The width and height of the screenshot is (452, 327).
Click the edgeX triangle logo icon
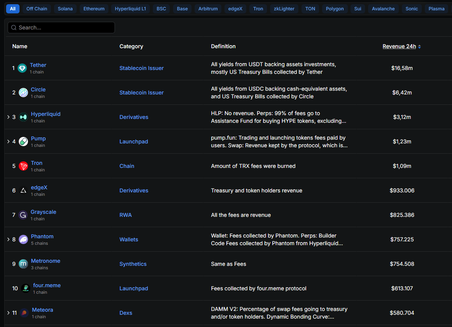[23, 190]
